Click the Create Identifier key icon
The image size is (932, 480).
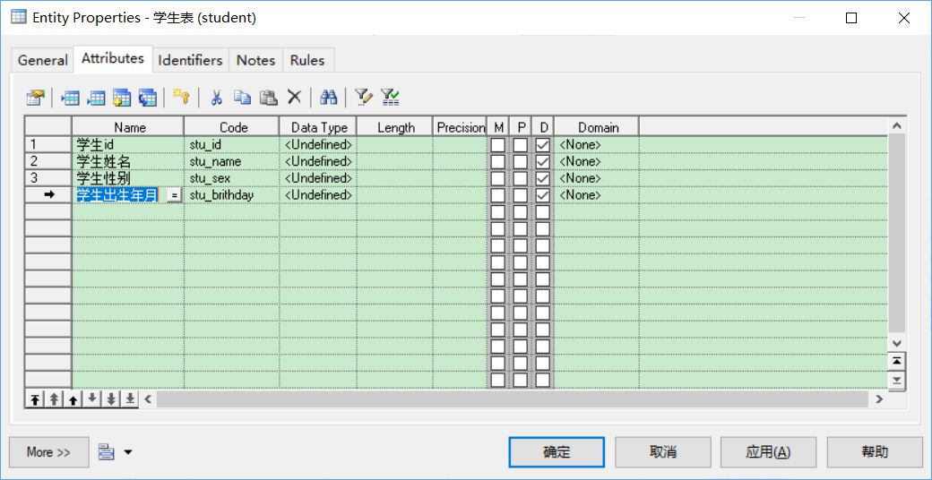click(181, 98)
